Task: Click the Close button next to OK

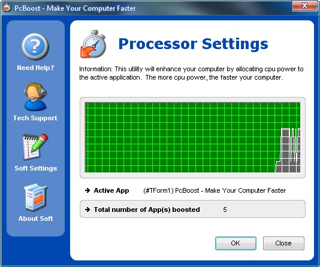Action: 283,243
